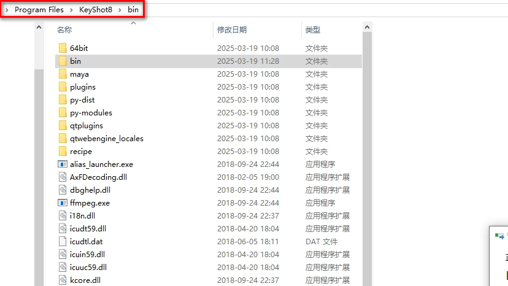The height and width of the screenshot is (286, 508).
Task: Click the DAT 文件 type cell
Action: (321, 242)
